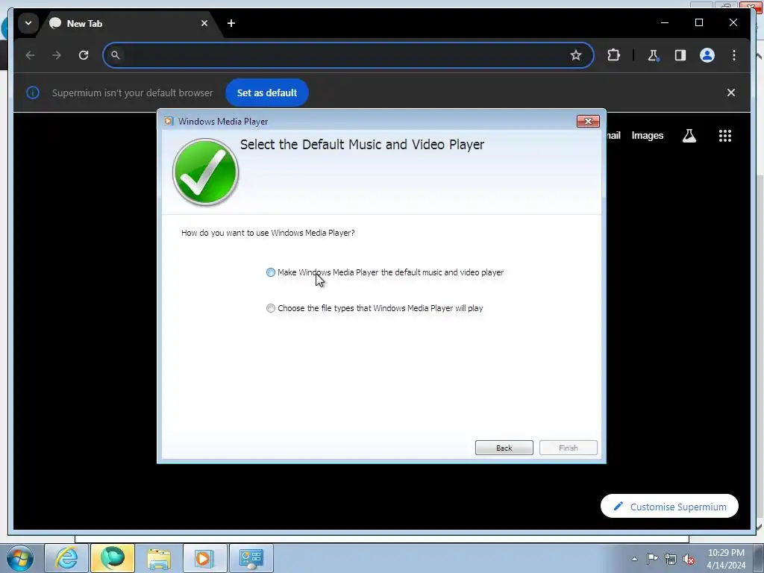Go forward with the browser forward arrow
This screenshot has height=573, width=764.
point(57,55)
